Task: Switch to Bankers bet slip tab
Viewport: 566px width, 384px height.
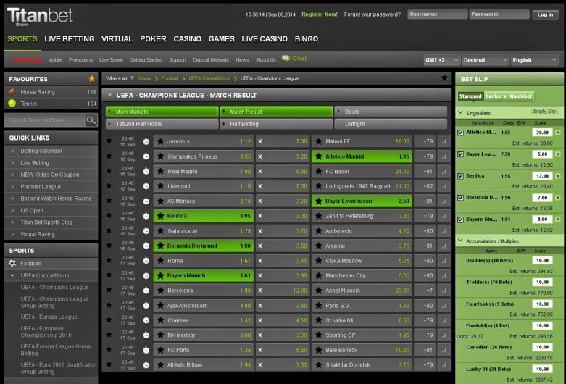Action: coord(496,96)
